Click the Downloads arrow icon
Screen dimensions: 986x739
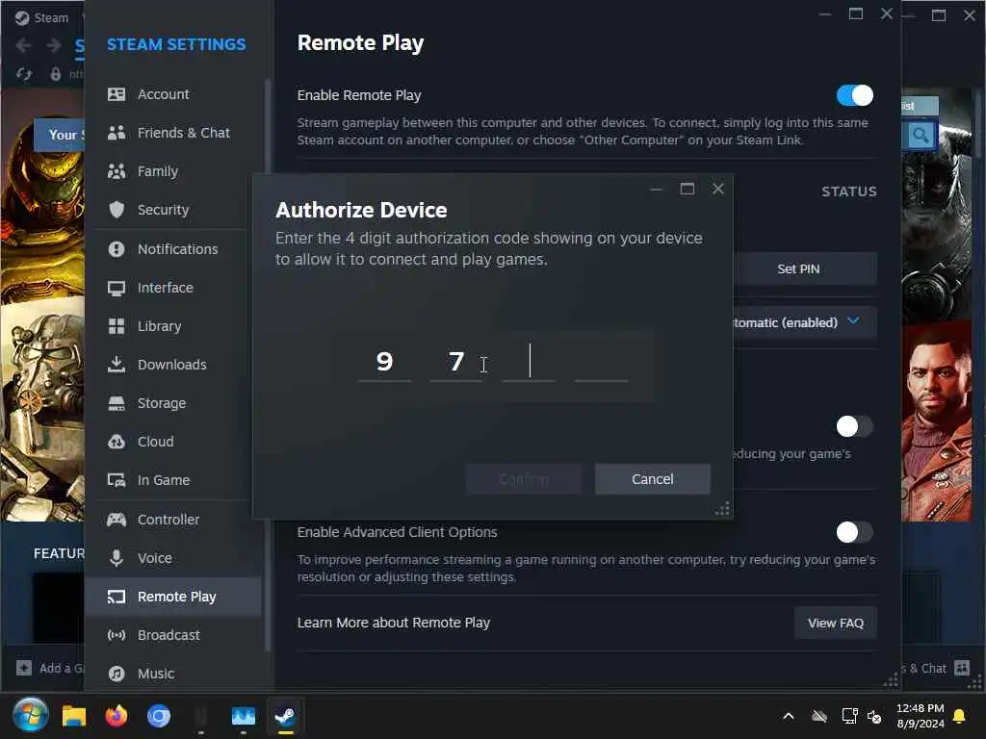[x=117, y=365]
